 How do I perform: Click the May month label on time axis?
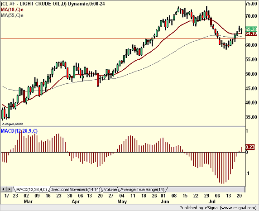122,201
